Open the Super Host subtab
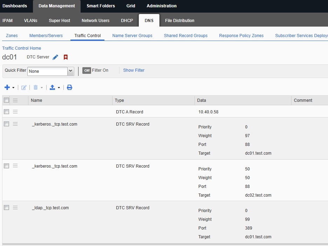The width and height of the screenshot is (328, 246). (60, 20)
